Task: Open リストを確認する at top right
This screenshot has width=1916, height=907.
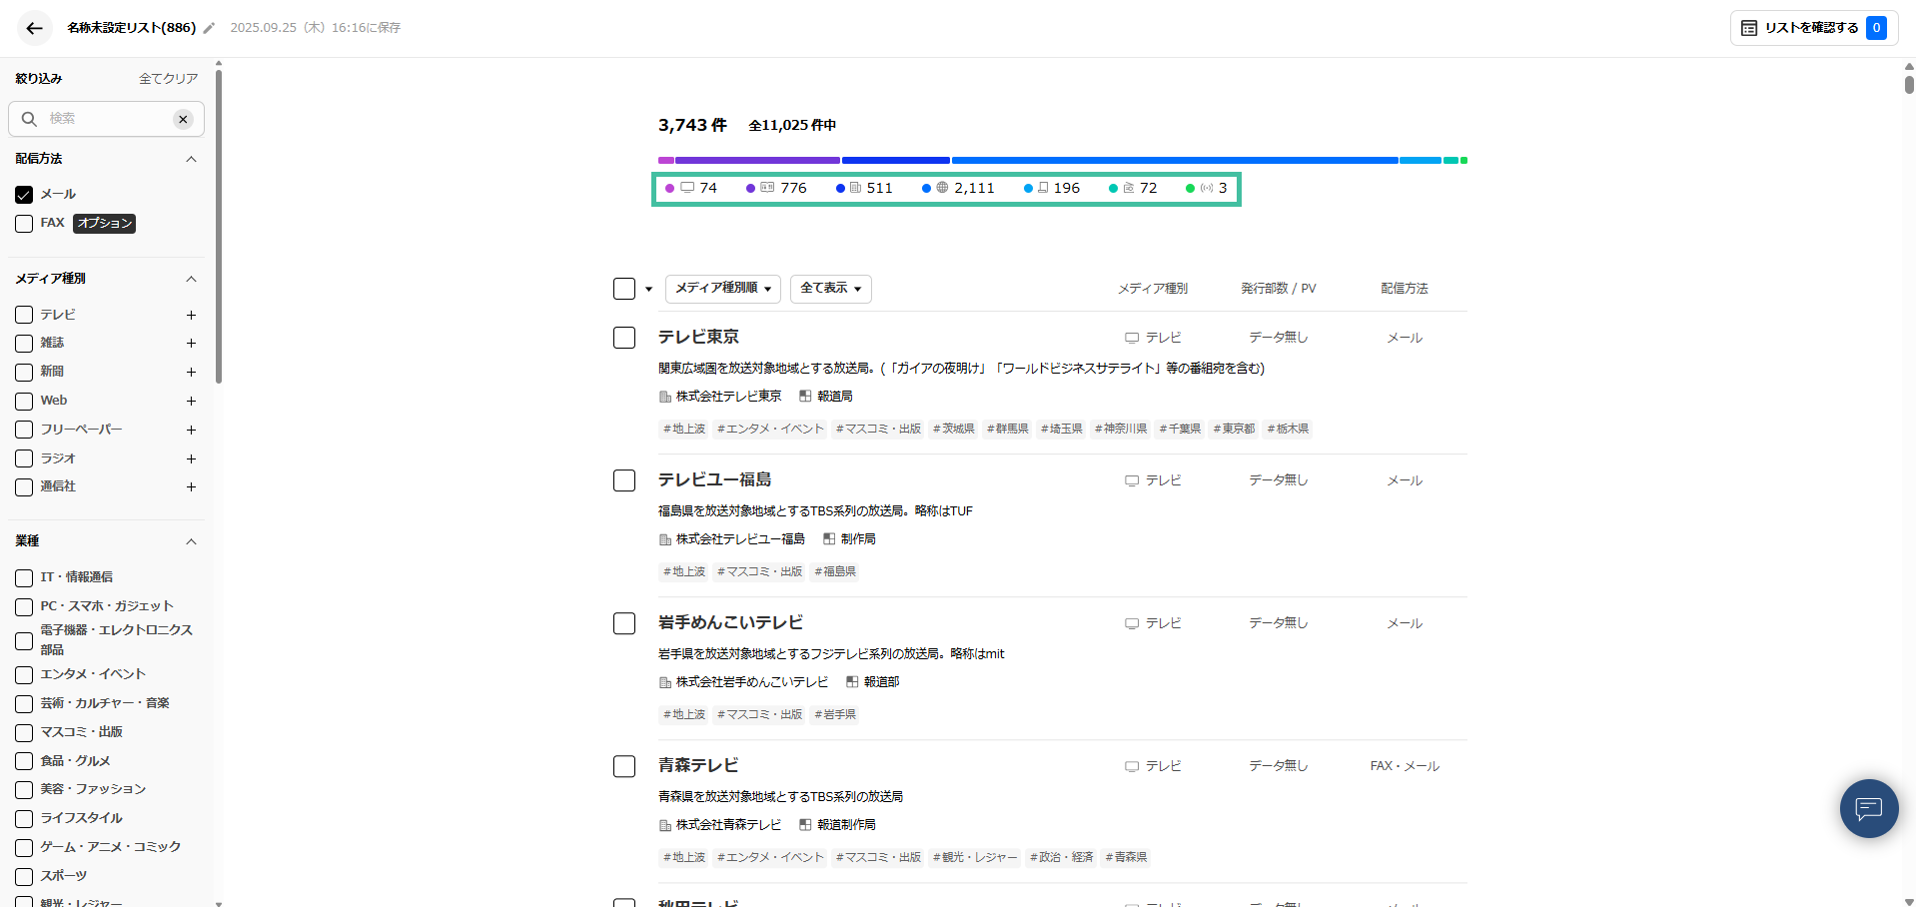Action: coord(1812,28)
